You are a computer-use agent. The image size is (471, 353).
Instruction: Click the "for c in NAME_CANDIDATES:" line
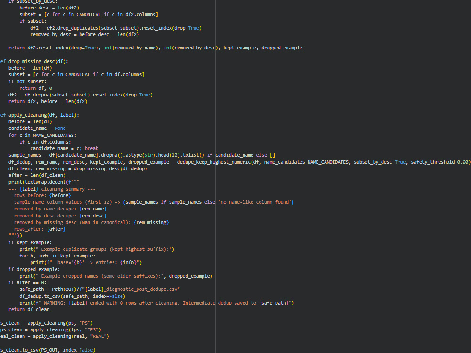pos(42,136)
